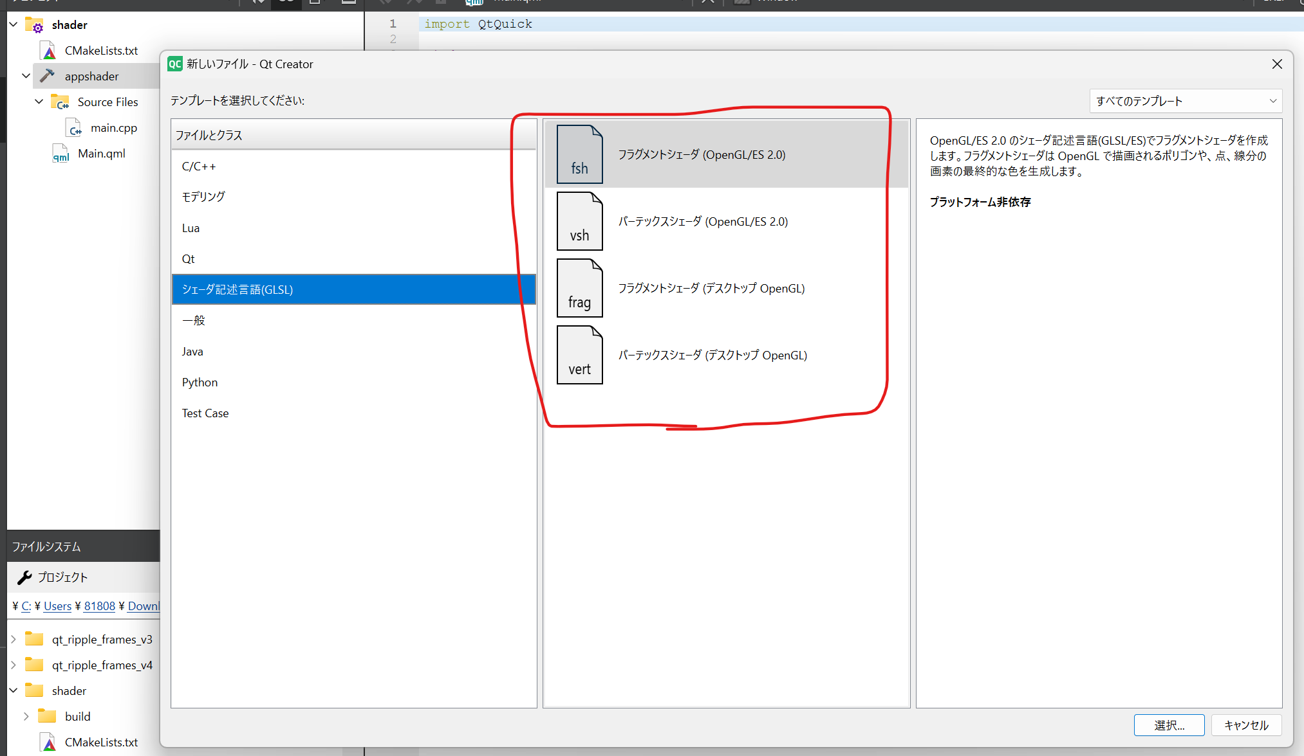Click the qt_ripple_frames_v4 folder icon
The image size is (1304, 756).
[34, 665]
